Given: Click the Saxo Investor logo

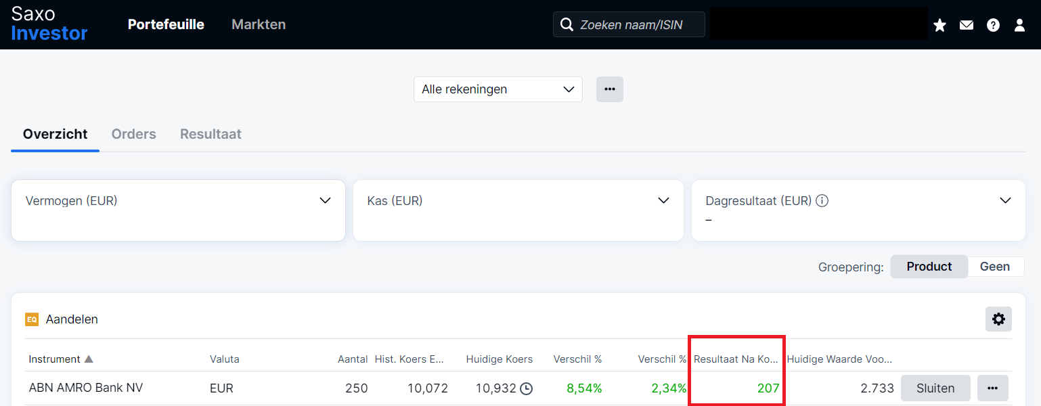Looking at the screenshot, I should click(49, 24).
